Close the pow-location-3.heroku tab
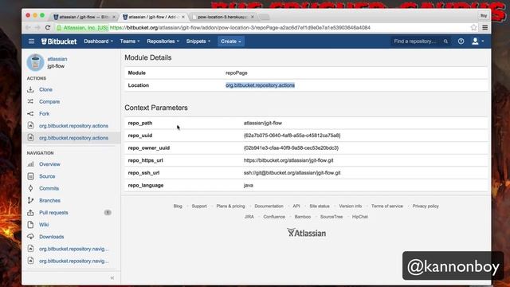 pos(252,17)
